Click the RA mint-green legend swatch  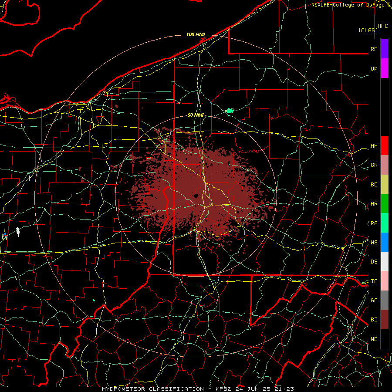pos(385,223)
